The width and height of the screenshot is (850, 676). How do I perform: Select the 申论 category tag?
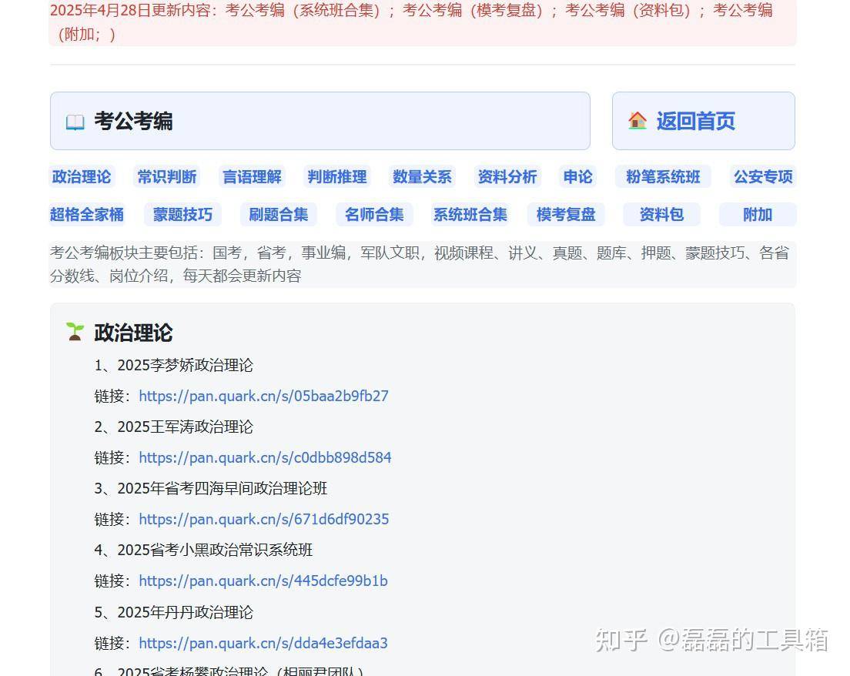click(x=578, y=177)
